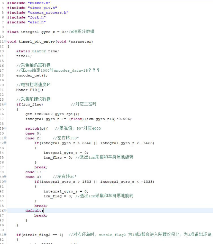Click line number 28 in the gutter
The width and height of the screenshot is (213, 244).
coord(2,124)
